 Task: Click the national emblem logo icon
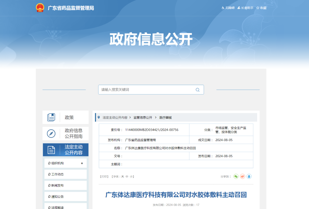coord(40,8)
